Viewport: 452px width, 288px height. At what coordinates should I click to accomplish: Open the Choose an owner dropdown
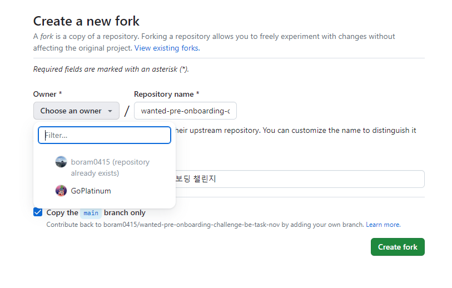(76, 111)
